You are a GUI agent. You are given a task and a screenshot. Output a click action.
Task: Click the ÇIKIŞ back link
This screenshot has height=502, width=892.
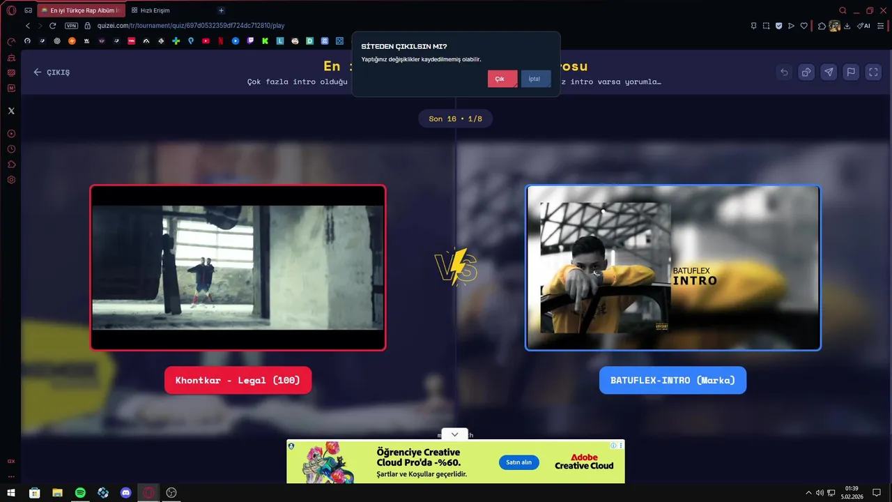tap(52, 72)
